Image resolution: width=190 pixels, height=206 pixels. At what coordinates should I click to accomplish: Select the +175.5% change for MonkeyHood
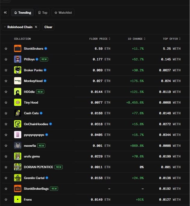[137, 81]
